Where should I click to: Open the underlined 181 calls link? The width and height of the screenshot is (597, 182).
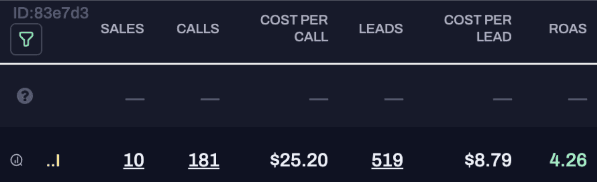pos(204,160)
